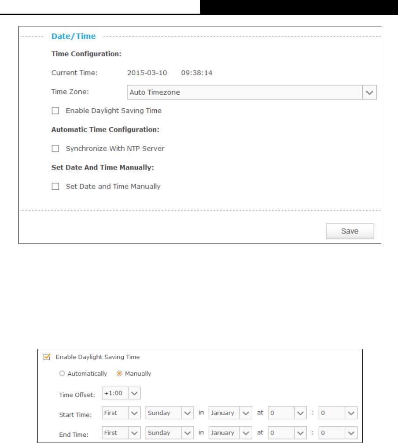The image size is (398, 443).
Task: Click the Automatic Time Configuration heading
Action: [x=105, y=129]
